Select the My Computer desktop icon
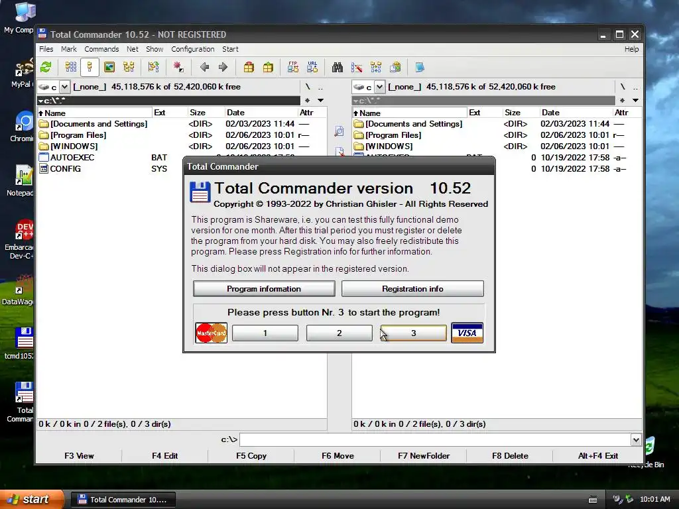 pyautogui.click(x=22, y=18)
